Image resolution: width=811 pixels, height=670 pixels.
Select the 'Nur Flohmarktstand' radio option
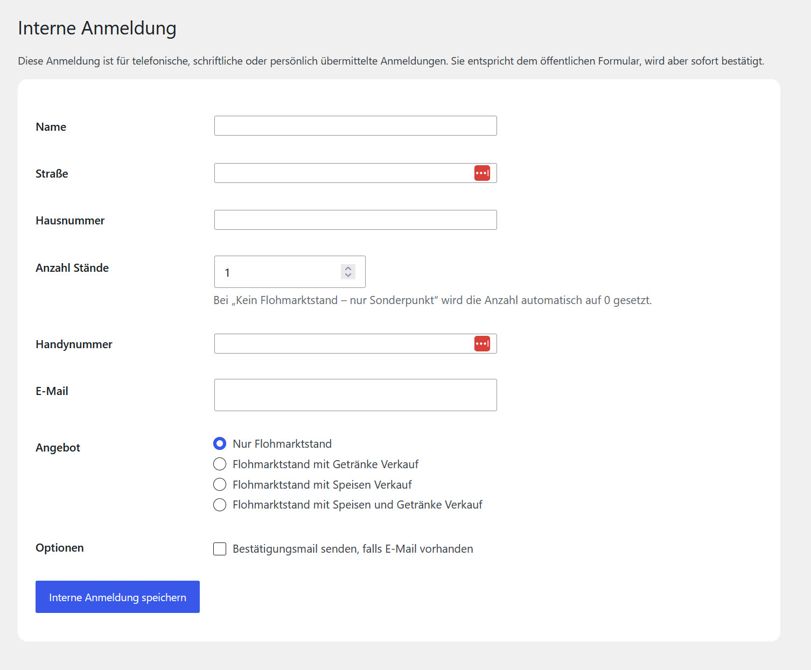(x=220, y=443)
